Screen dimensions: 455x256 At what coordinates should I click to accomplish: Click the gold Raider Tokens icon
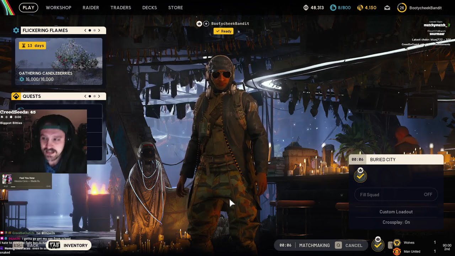[x=360, y=7]
